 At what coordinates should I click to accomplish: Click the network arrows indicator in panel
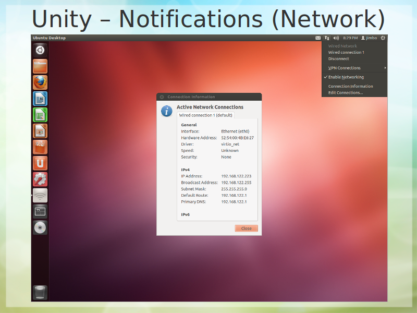327,38
